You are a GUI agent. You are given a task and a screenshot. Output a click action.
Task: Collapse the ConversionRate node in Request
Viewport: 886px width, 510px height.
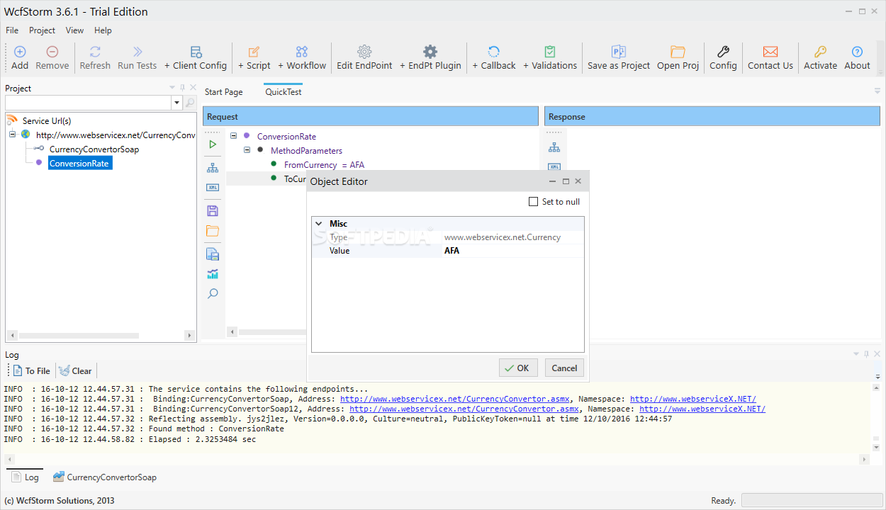[x=234, y=136]
